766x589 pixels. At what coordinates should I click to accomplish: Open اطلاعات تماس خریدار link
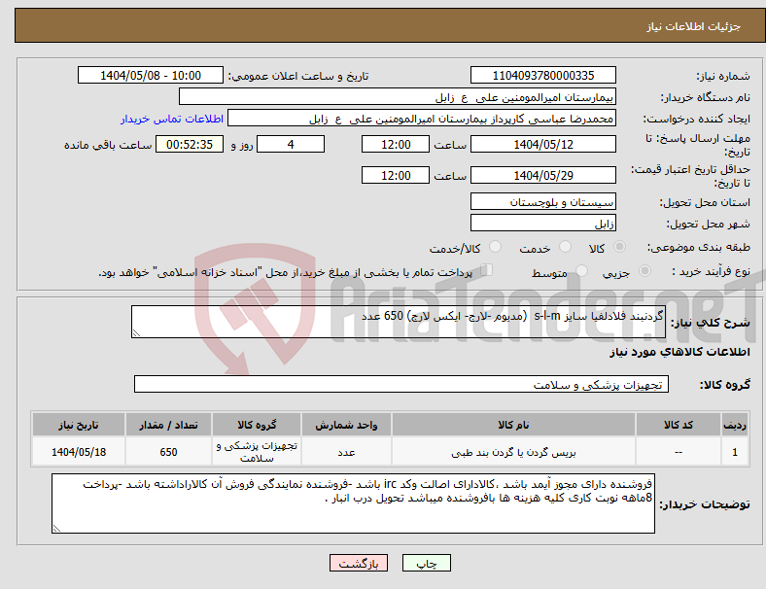(172, 119)
